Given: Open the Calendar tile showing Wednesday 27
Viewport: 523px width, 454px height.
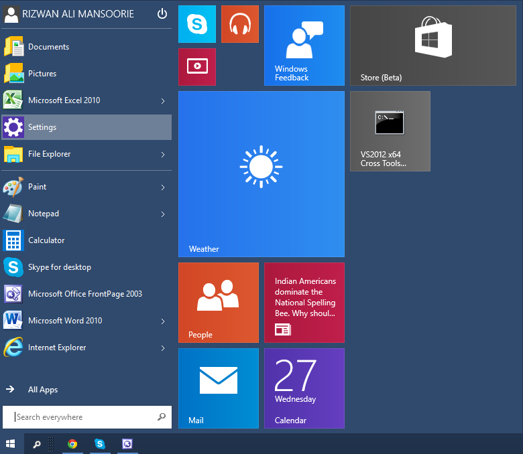Looking at the screenshot, I should point(304,388).
